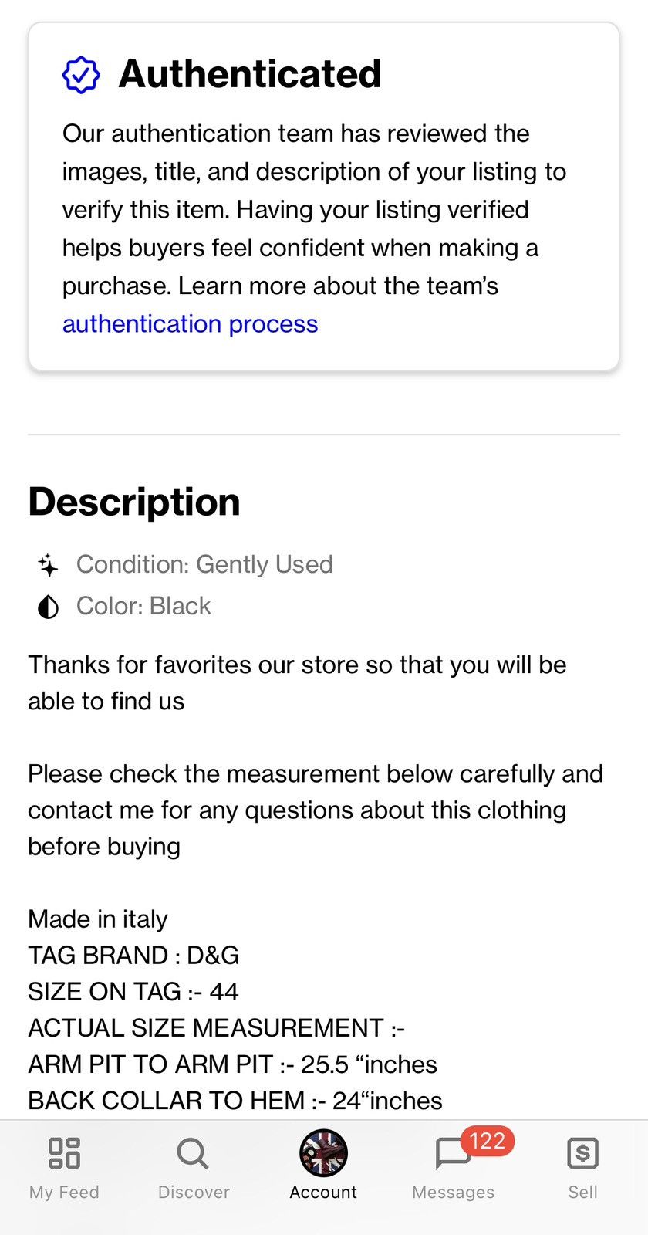Switch to the My Feed tab label

point(64,1192)
